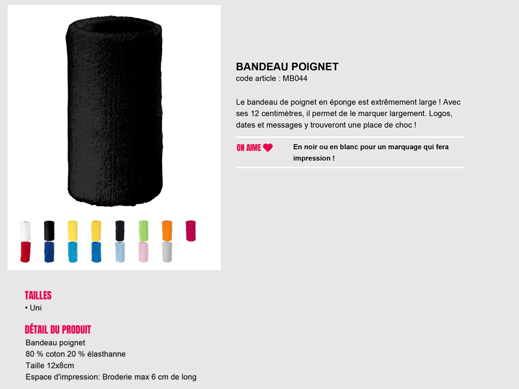519x389 pixels.
Task: Click the TAILLES section heading
Action: click(x=38, y=296)
